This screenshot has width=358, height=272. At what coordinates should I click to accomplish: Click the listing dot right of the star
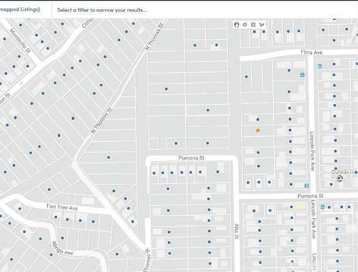(x=290, y=130)
